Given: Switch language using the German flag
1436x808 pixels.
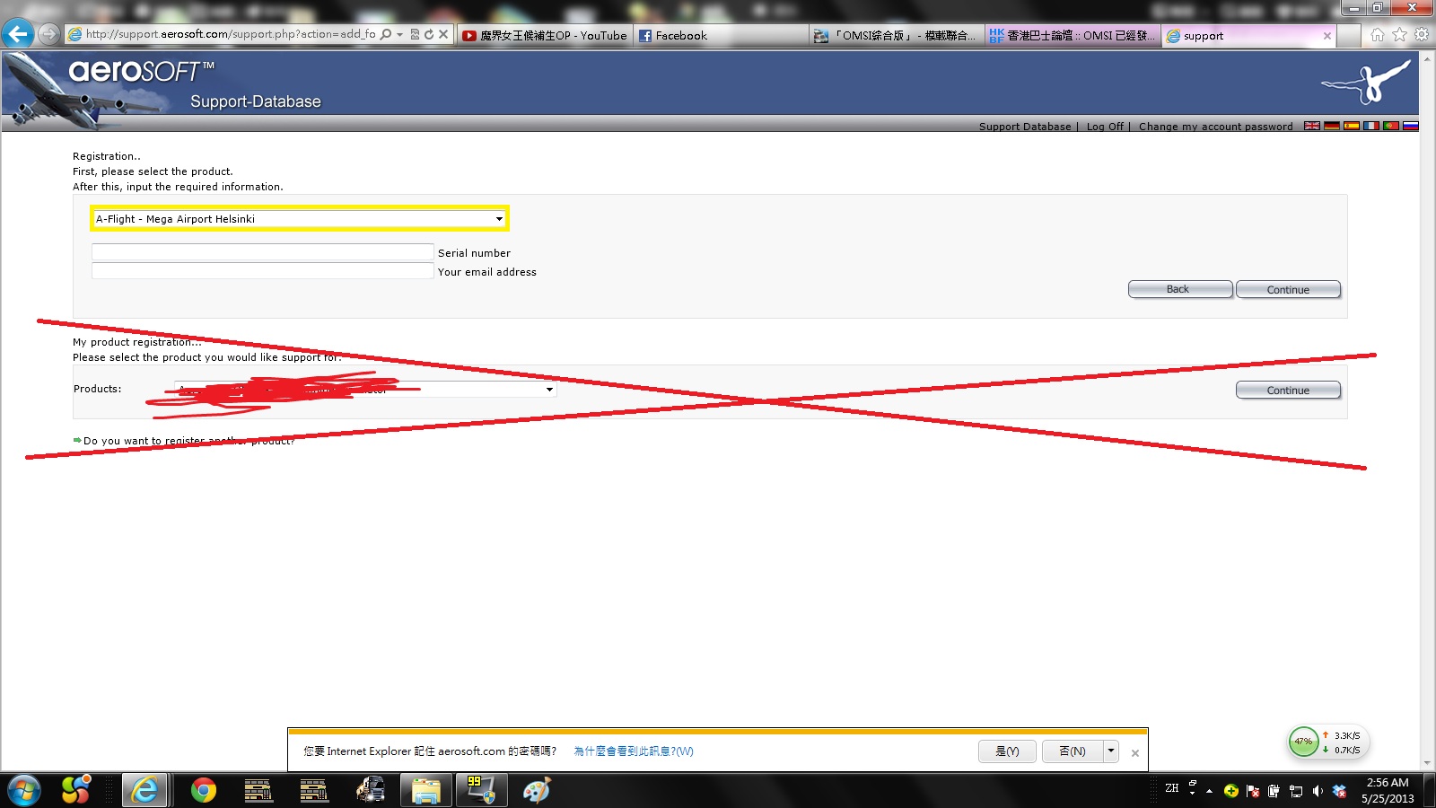Looking at the screenshot, I should 1332,126.
